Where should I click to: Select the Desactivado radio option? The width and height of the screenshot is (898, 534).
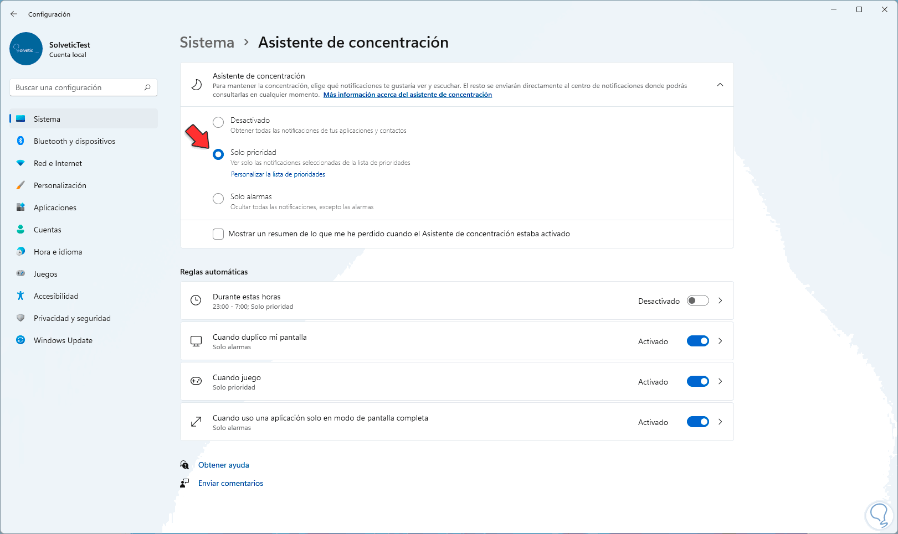[218, 122]
